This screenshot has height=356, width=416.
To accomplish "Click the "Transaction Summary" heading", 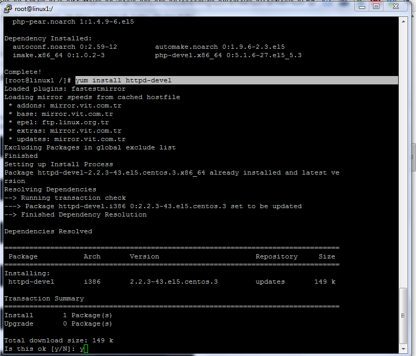I will (44, 298).
